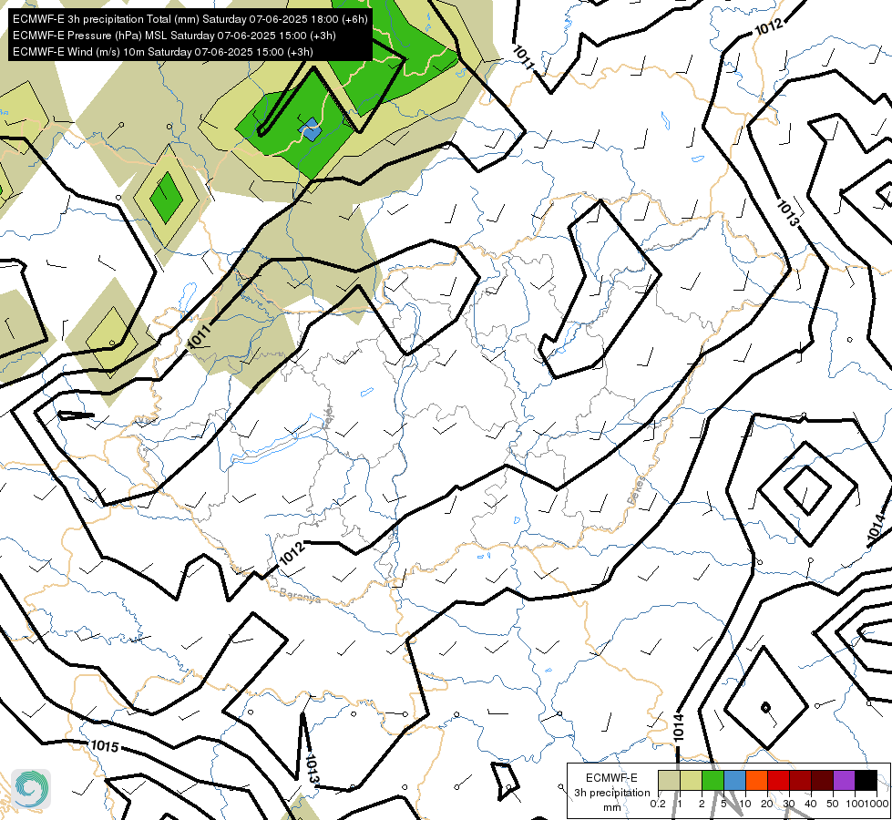Click the 'Pressure (hPa) MSL' header line
The width and height of the screenshot is (892, 820).
click(174, 36)
